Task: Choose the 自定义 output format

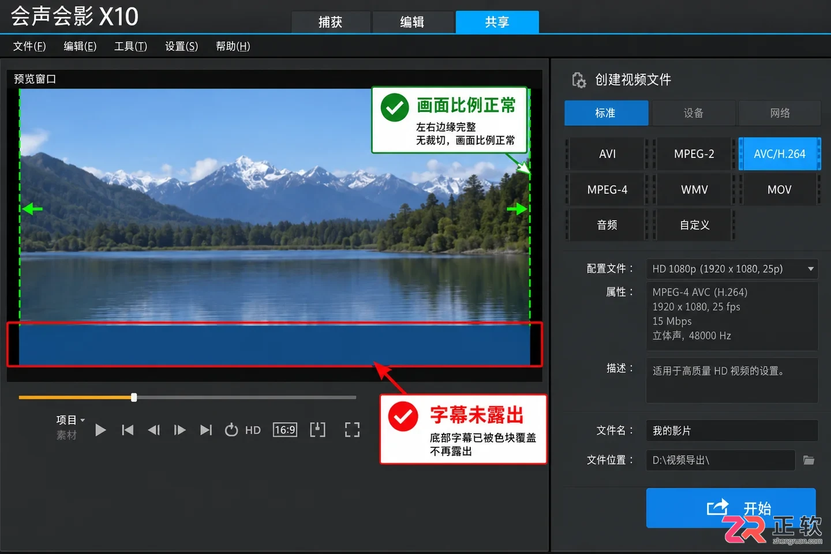Action: pyautogui.click(x=694, y=225)
